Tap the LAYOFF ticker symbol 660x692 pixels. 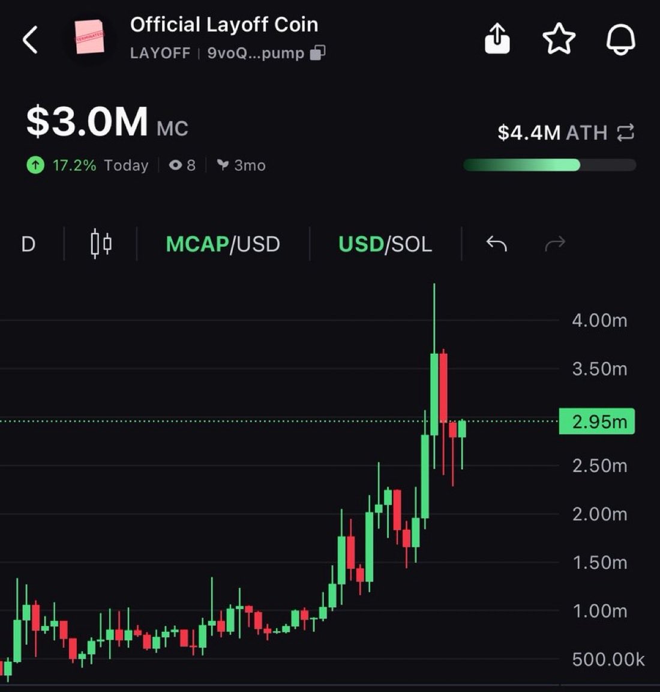(160, 53)
